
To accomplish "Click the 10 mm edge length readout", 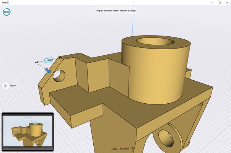I will click(126, 149).
